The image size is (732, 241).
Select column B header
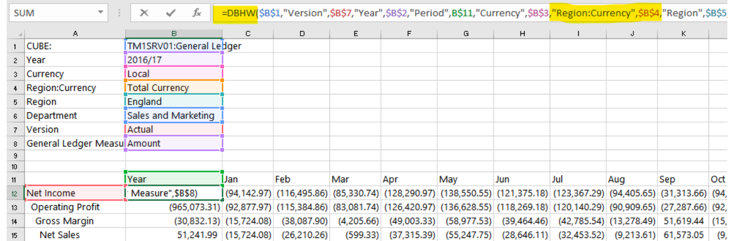pos(174,34)
